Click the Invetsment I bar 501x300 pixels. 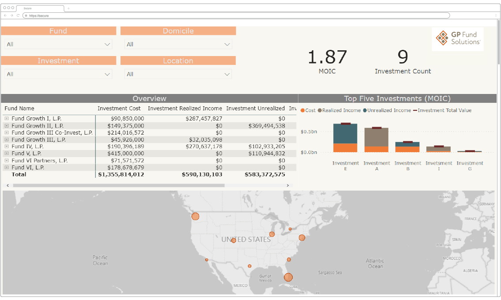pyautogui.click(x=438, y=149)
